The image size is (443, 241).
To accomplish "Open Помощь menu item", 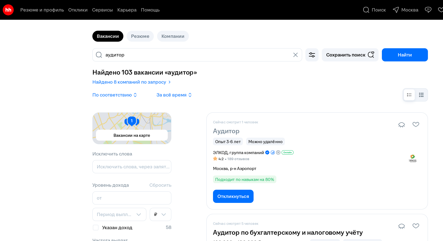I will coord(150,10).
